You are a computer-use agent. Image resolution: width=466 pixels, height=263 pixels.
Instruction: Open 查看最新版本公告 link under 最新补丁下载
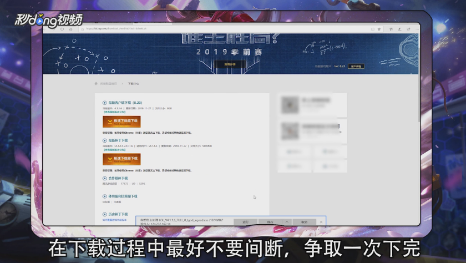[114, 150]
